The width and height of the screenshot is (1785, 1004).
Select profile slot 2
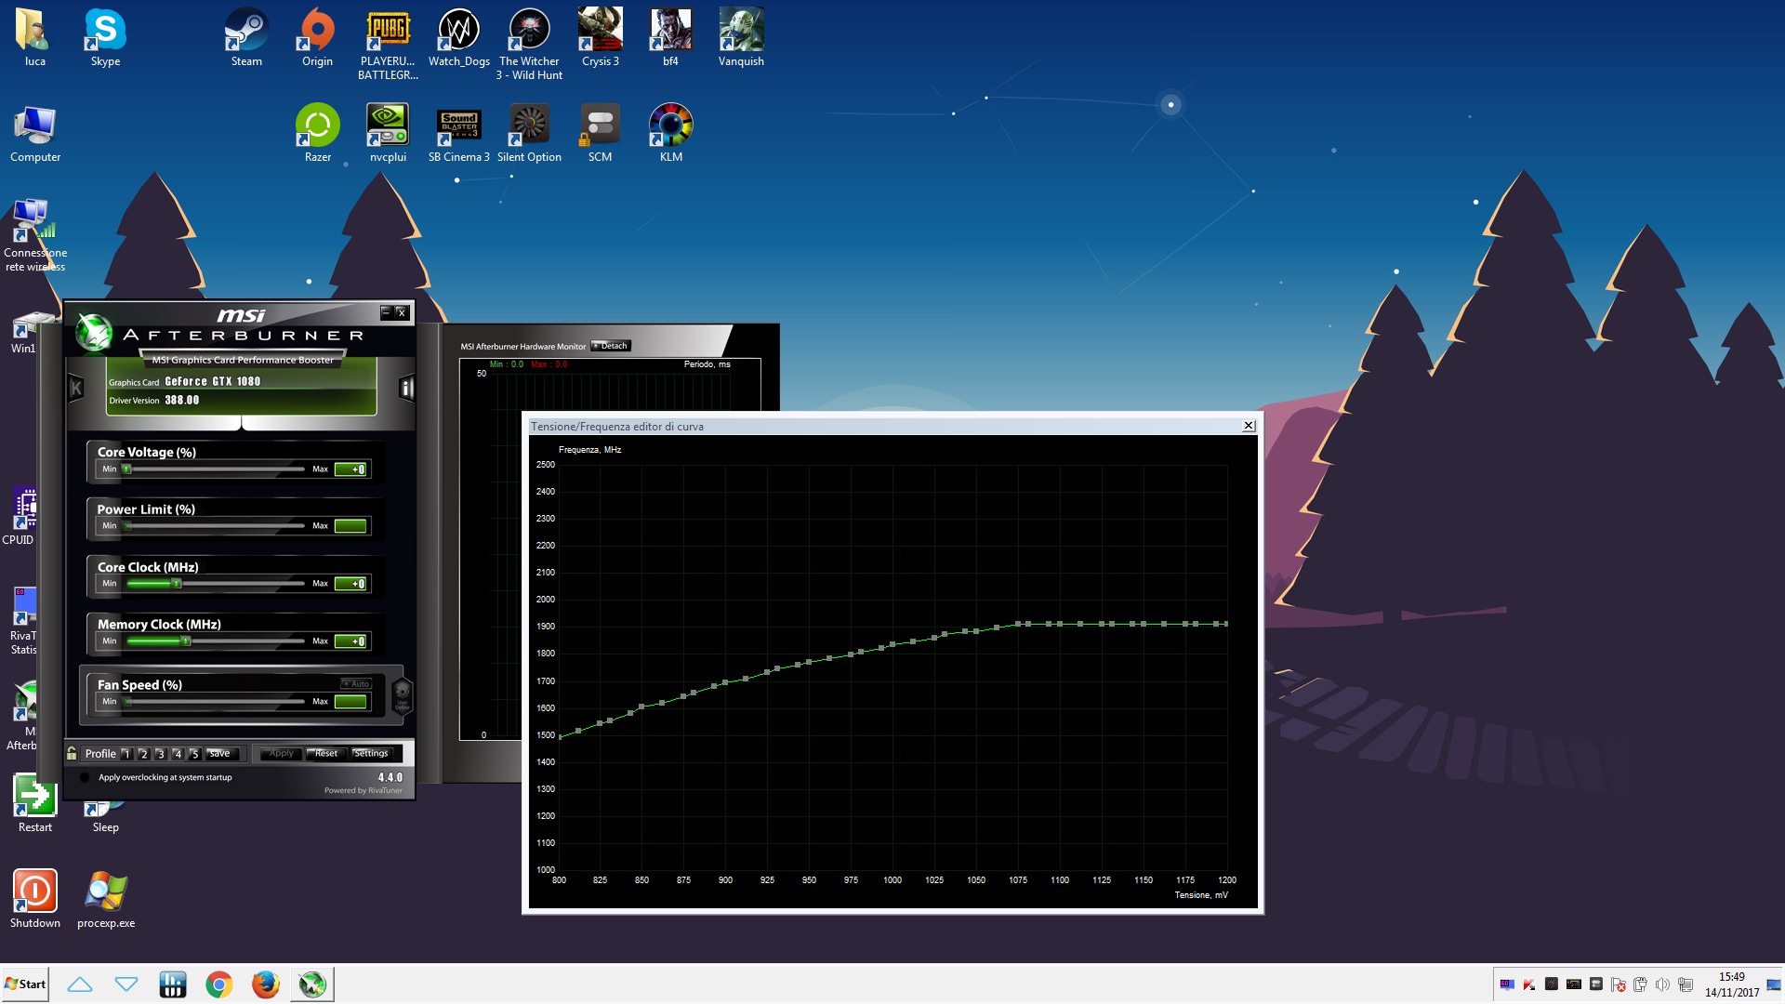pyautogui.click(x=143, y=754)
